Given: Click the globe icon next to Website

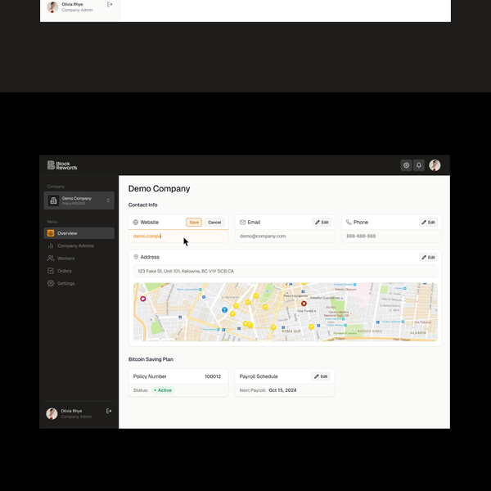Looking at the screenshot, I should coord(136,222).
